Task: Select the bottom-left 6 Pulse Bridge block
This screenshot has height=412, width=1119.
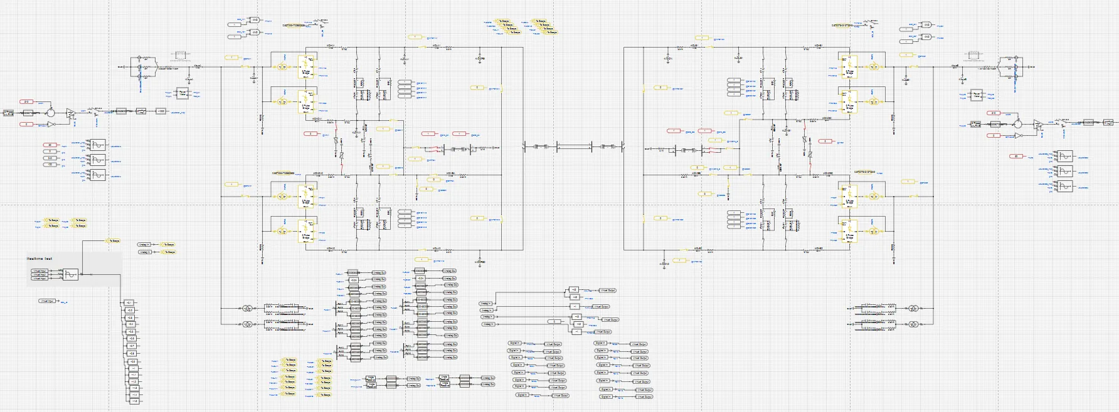Action: 306,230
